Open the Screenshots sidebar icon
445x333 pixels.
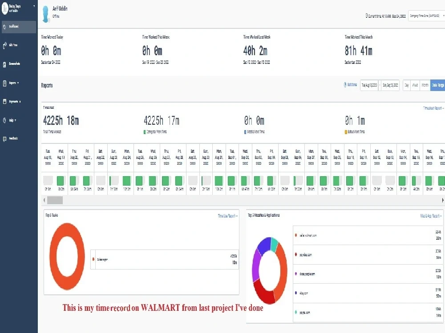pos(4,64)
